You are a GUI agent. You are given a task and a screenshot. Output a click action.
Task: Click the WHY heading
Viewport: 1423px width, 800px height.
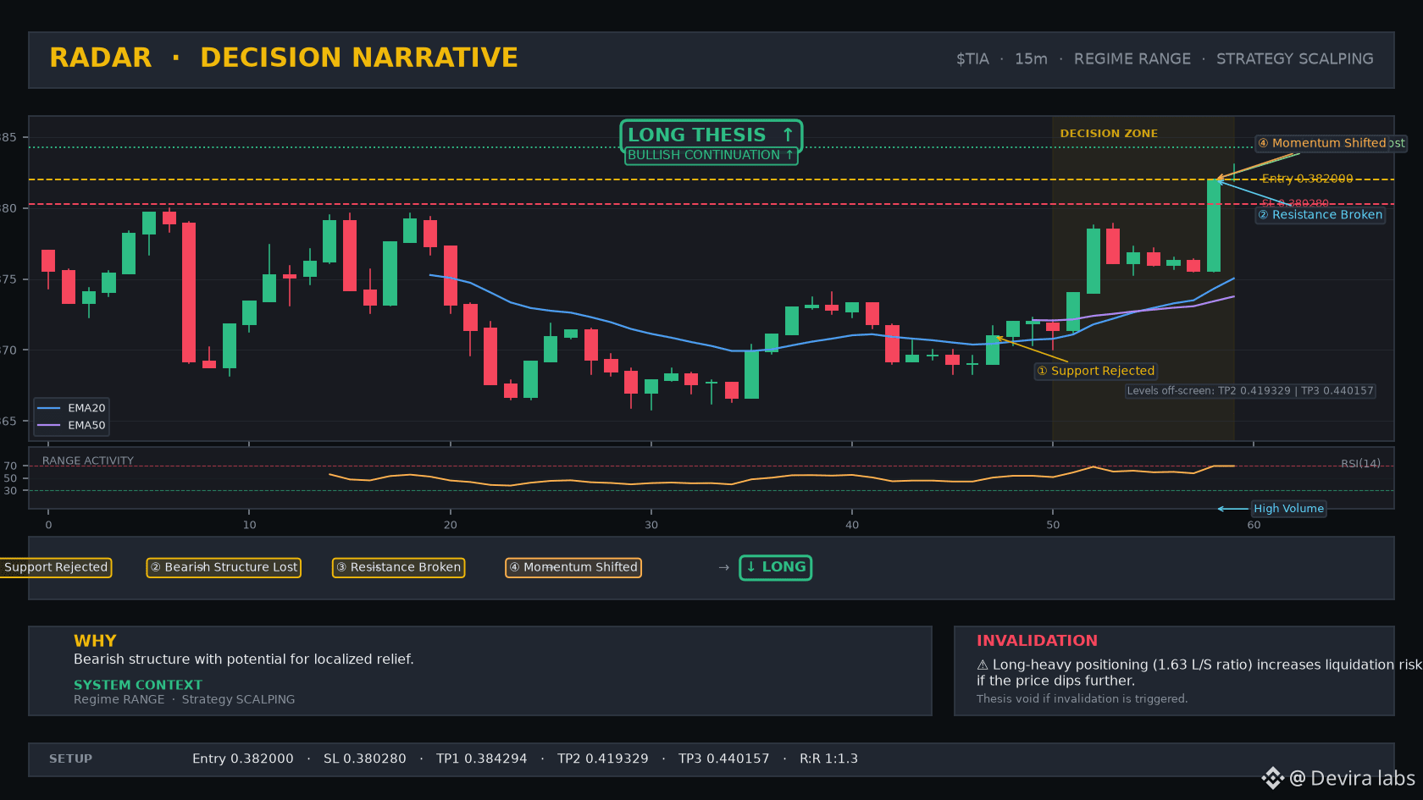click(x=95, y=641)
